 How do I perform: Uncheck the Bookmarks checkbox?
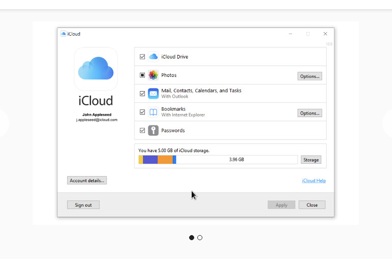142,112
